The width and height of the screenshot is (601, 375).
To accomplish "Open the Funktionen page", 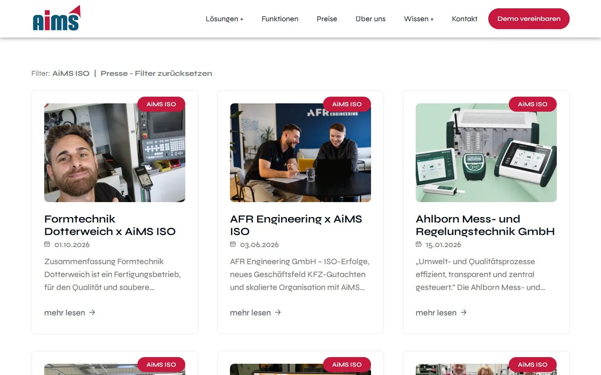I will click(x=280, y=19).
